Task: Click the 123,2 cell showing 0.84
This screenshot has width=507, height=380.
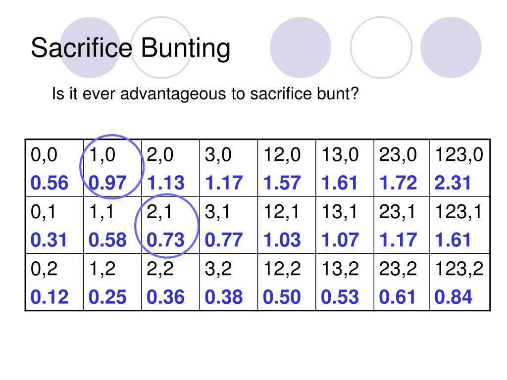Action: (x=459, y=282)
